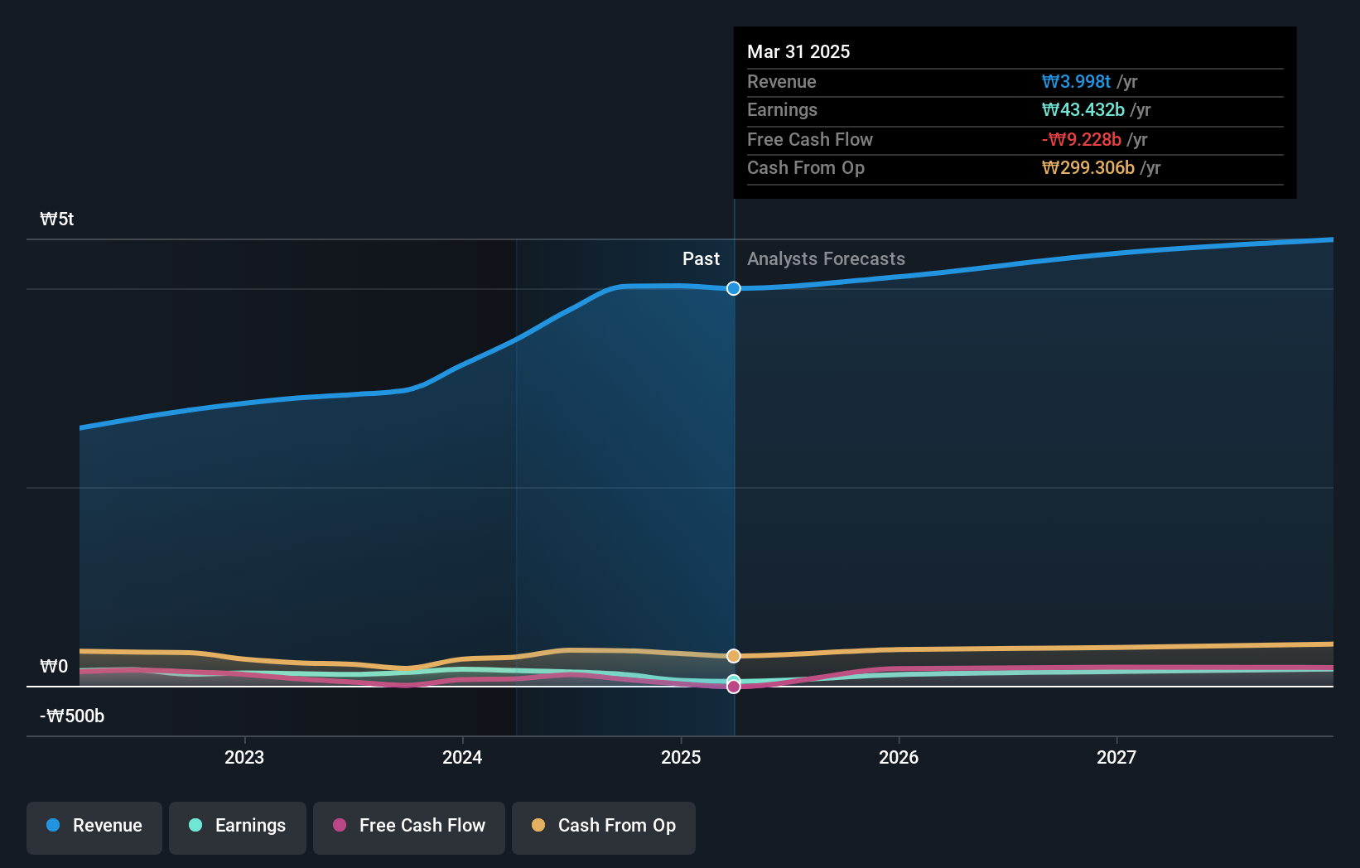
Task: Click the blue Revenue data point marker
Action: (734, 288)
